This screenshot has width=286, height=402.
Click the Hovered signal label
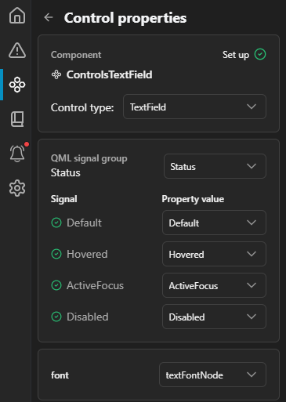click(x=87, y=254)
